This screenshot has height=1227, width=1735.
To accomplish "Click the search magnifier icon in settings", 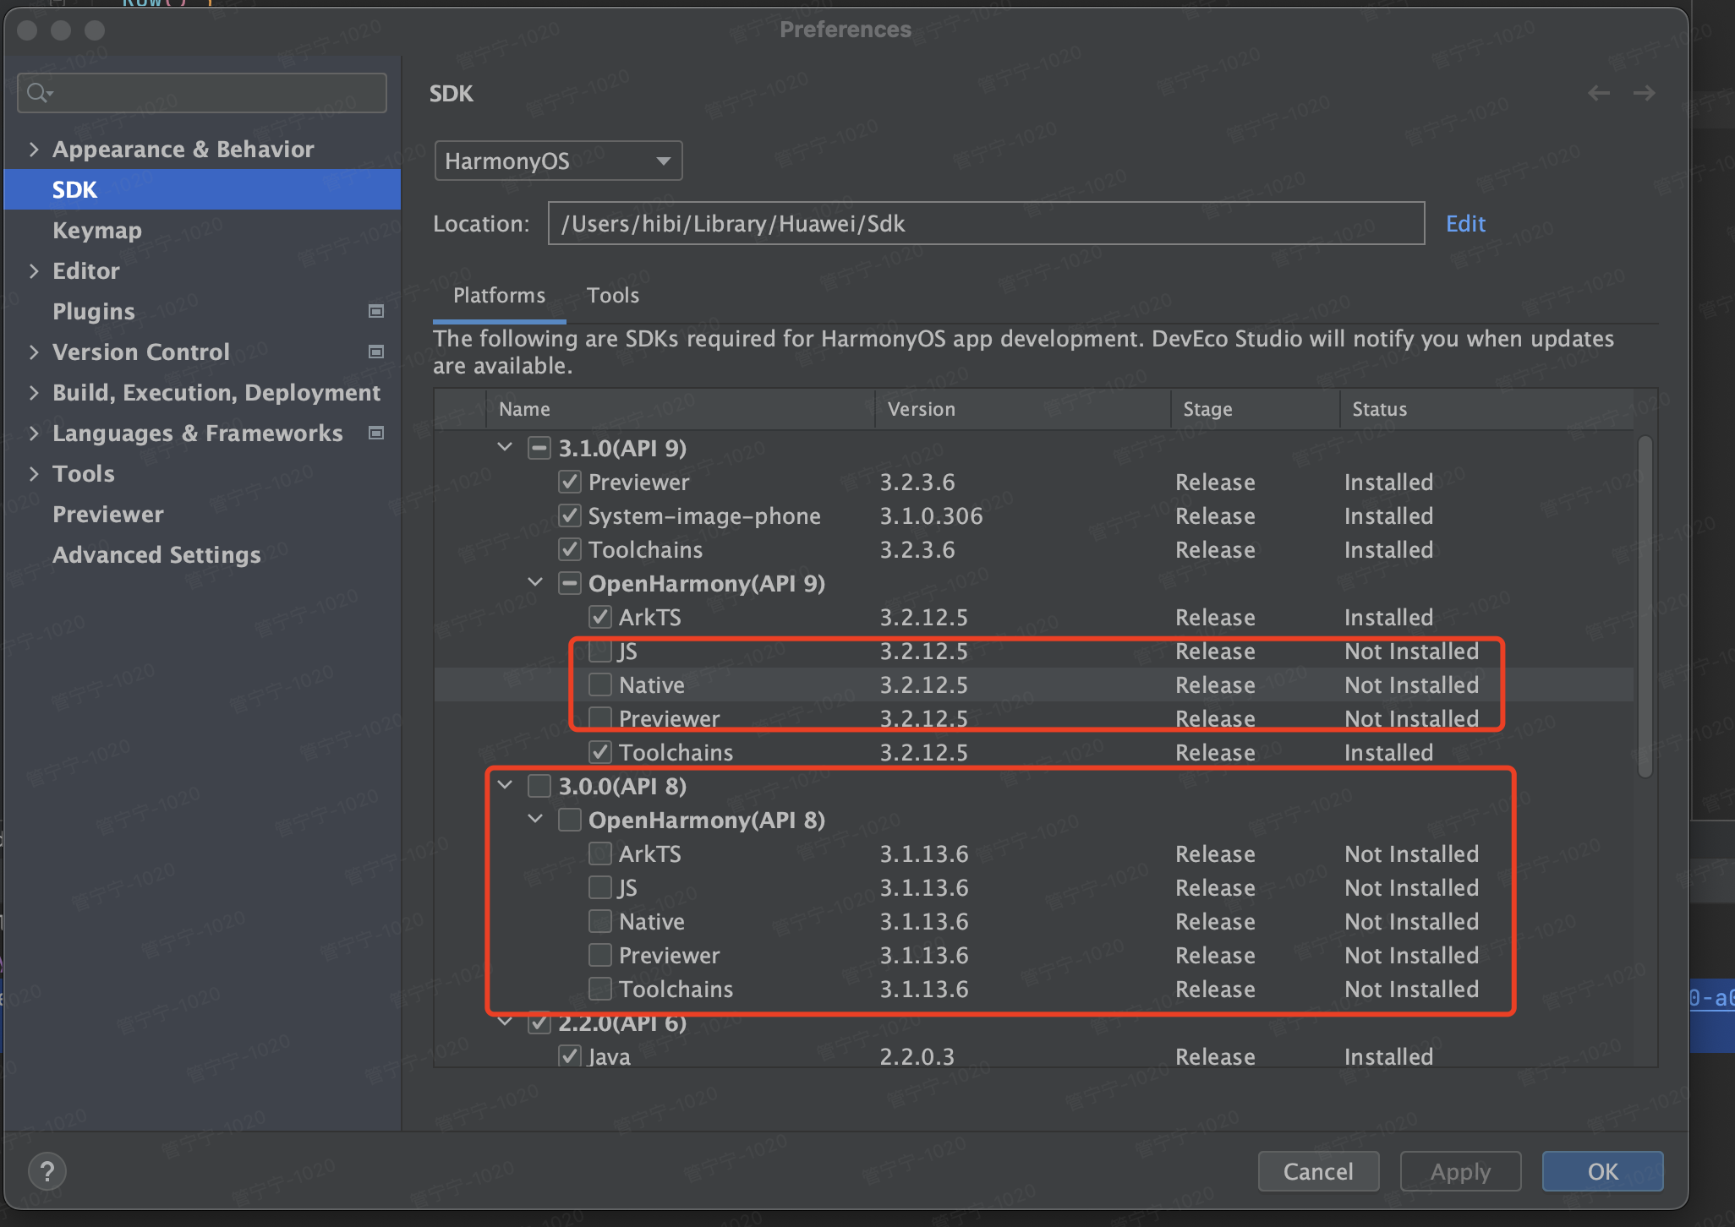I will click(38, 92).
